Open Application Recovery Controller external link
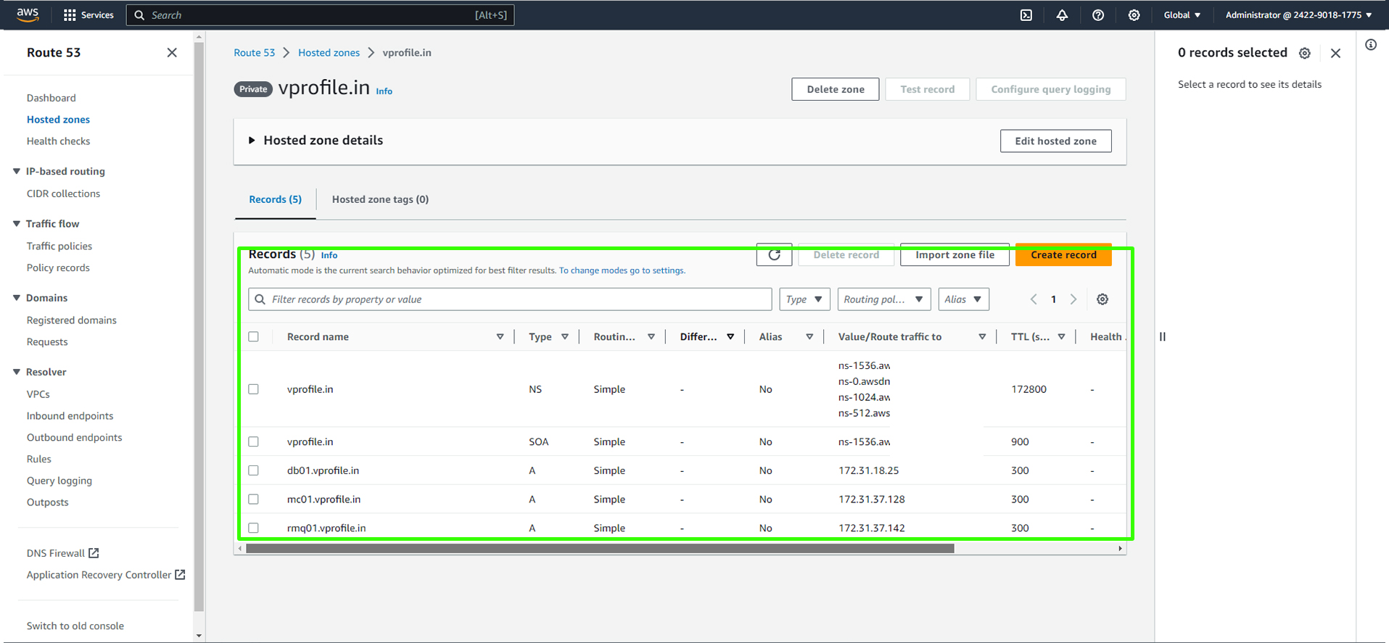 [106, 575]
